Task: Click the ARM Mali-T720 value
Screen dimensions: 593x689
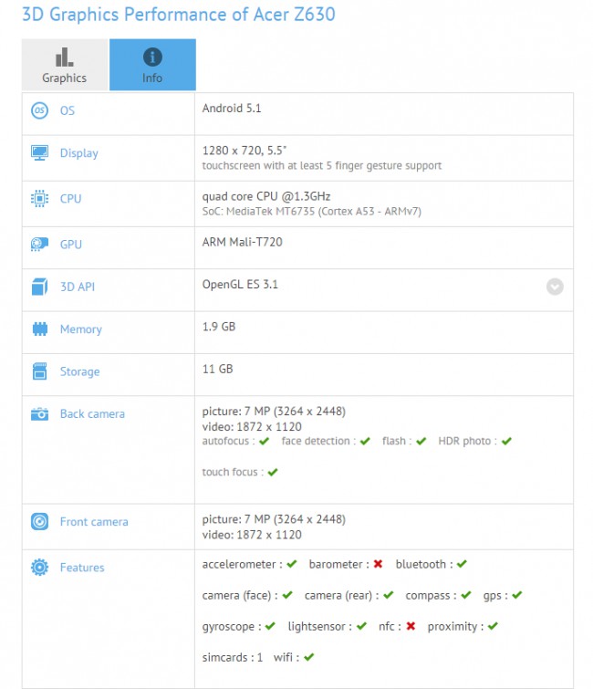Action: 242,242
